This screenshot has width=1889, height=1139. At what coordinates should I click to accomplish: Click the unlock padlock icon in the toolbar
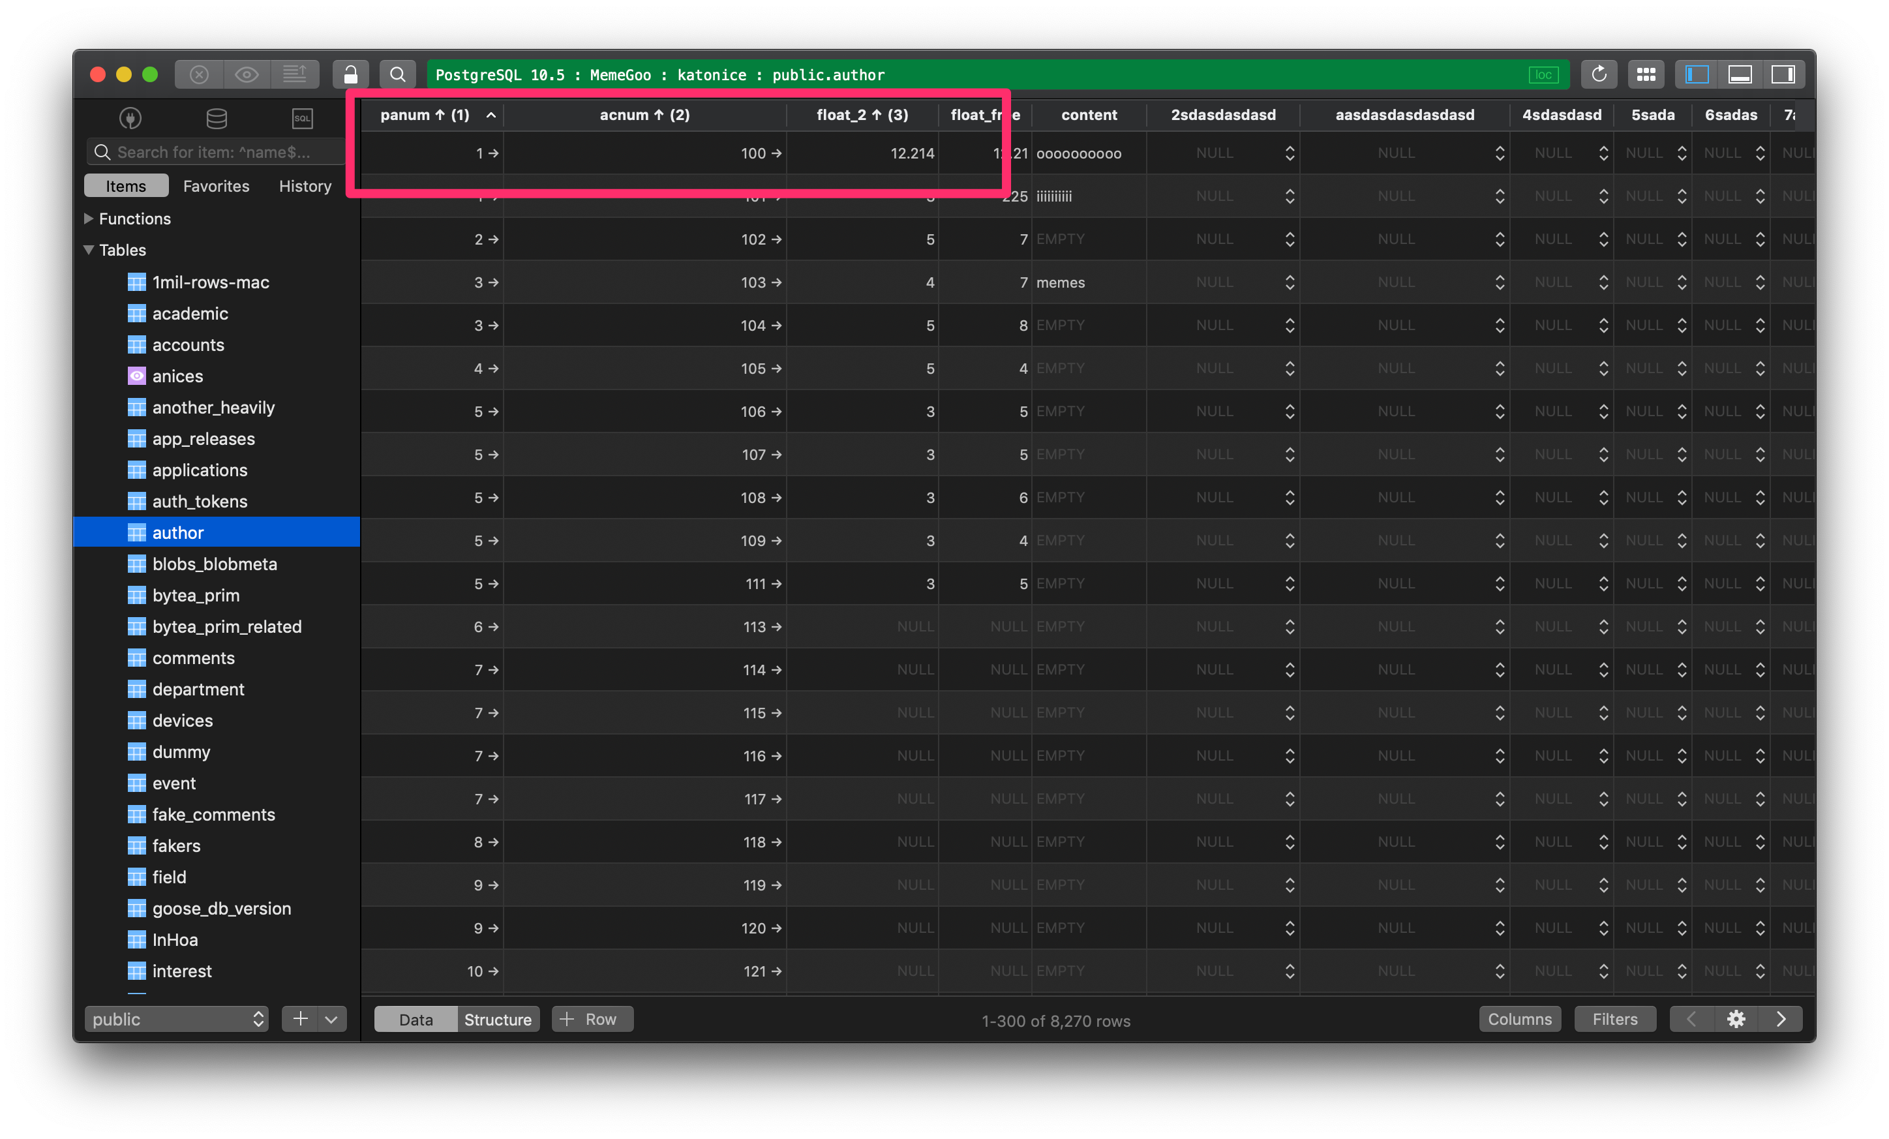tap(351, 74)
